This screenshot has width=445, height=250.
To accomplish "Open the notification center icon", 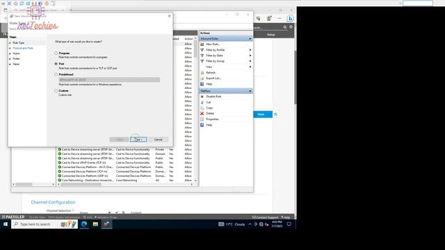I will point(289,224).
